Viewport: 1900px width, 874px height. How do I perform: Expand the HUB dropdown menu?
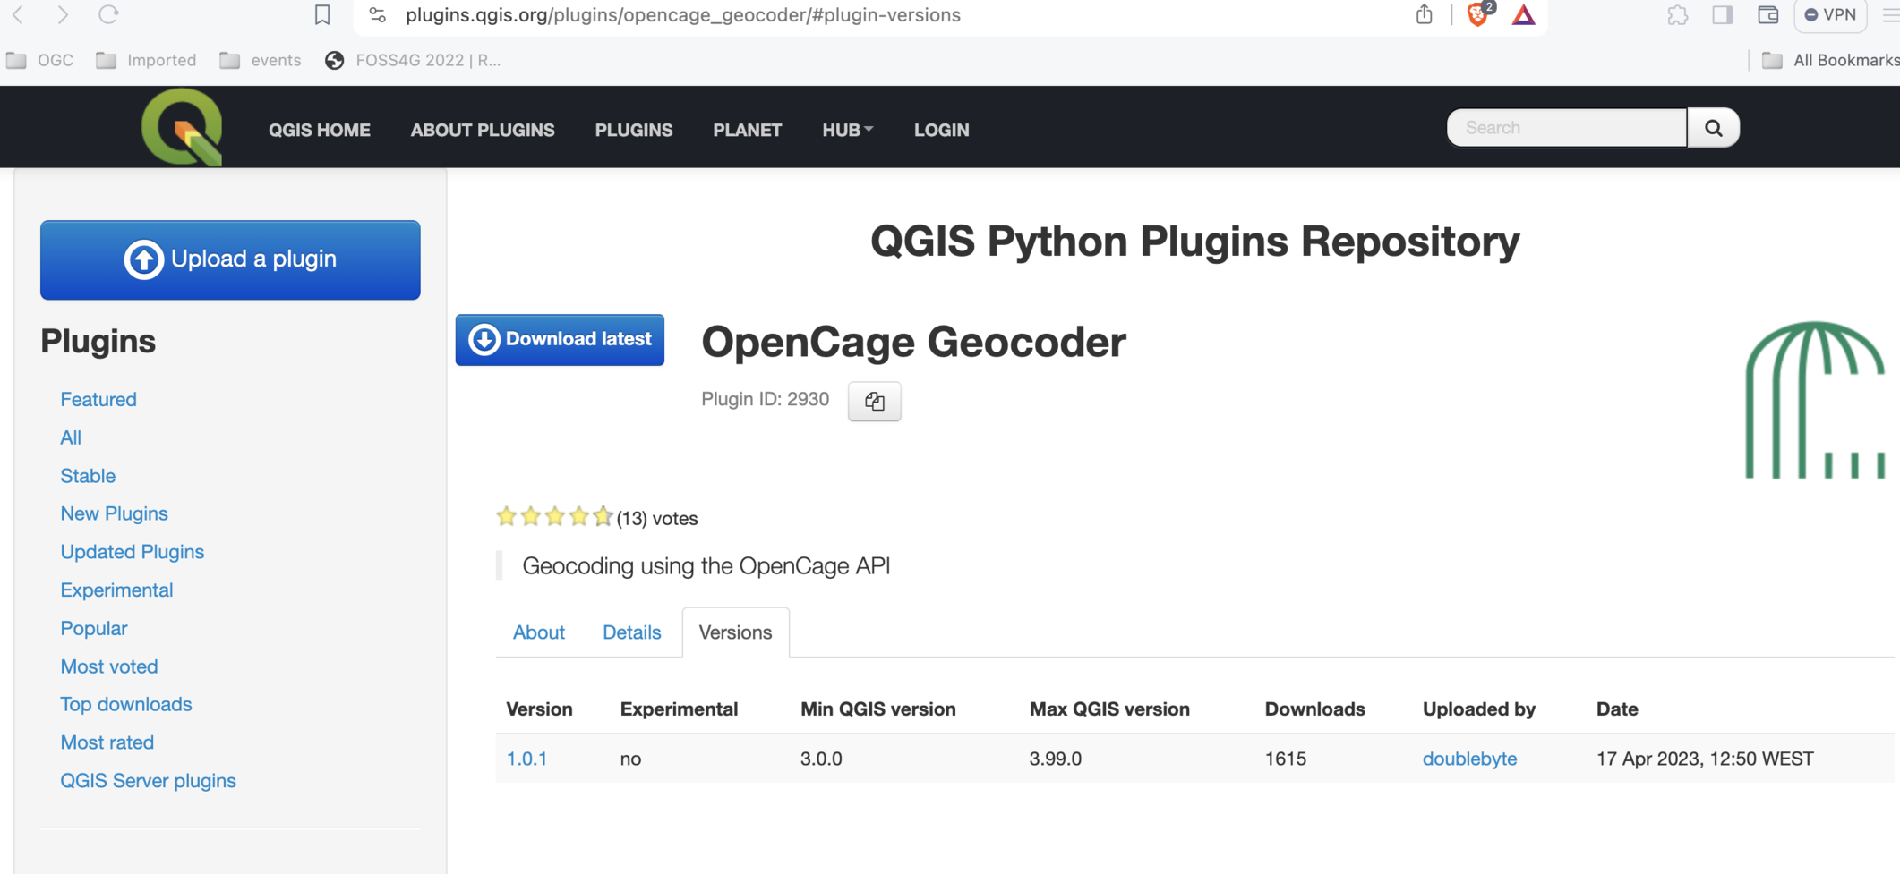pos(847,130)
